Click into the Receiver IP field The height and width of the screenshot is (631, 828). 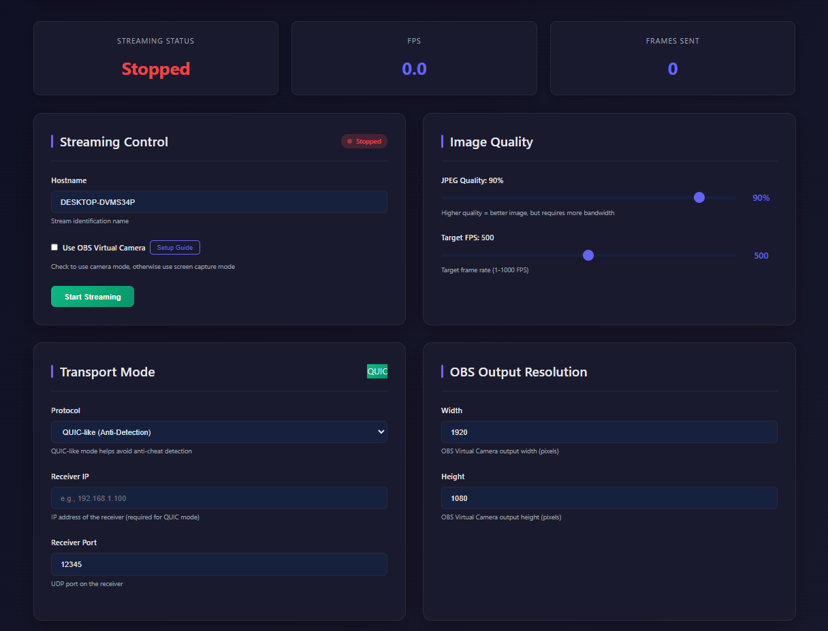219,498
